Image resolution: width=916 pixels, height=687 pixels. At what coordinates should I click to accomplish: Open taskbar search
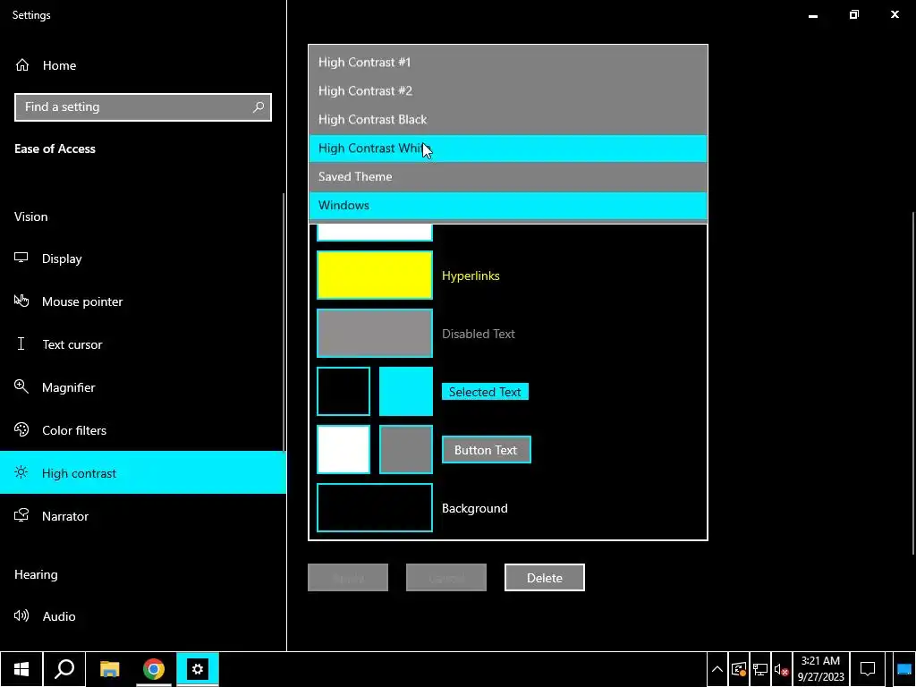[64, 669]
